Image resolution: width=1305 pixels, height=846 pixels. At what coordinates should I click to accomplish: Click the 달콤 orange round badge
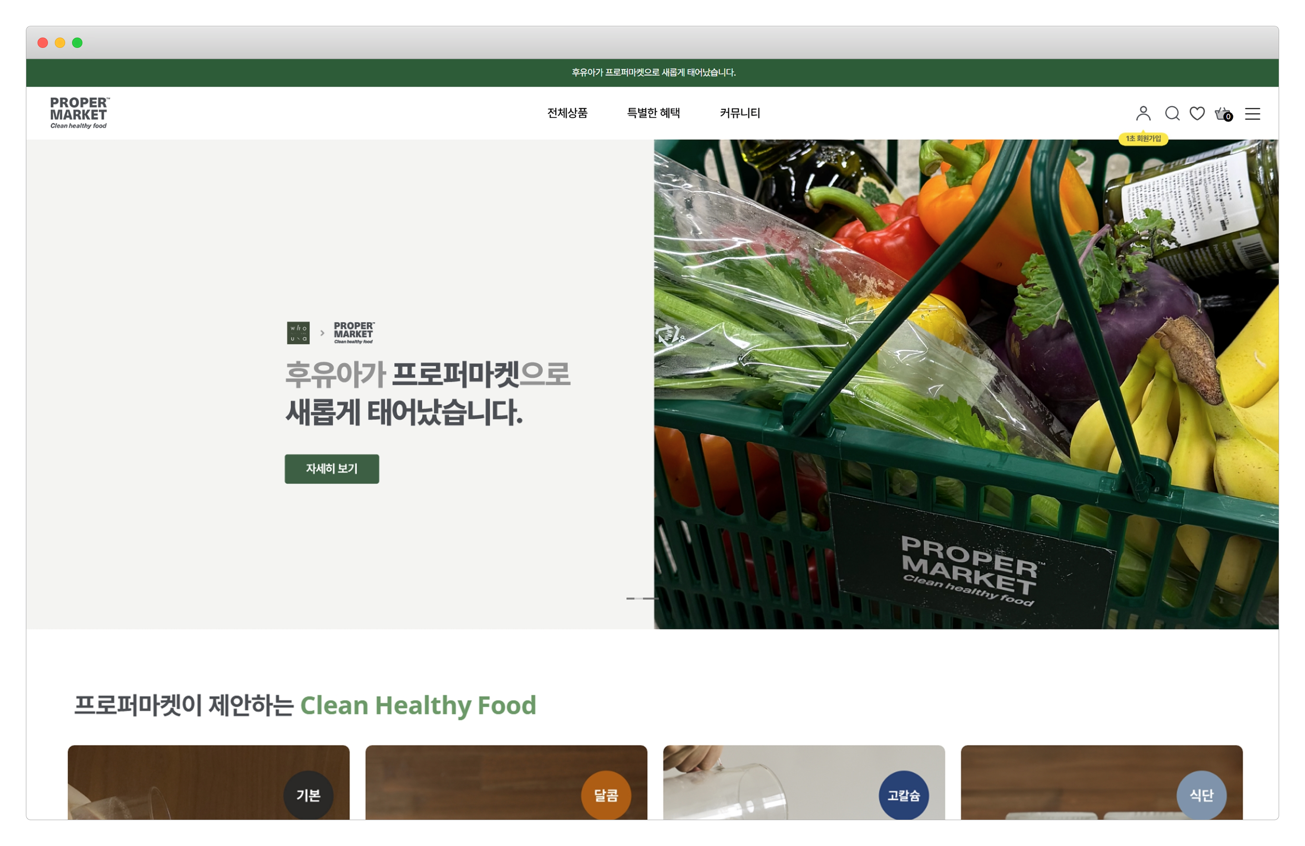[x=606, y=795]
